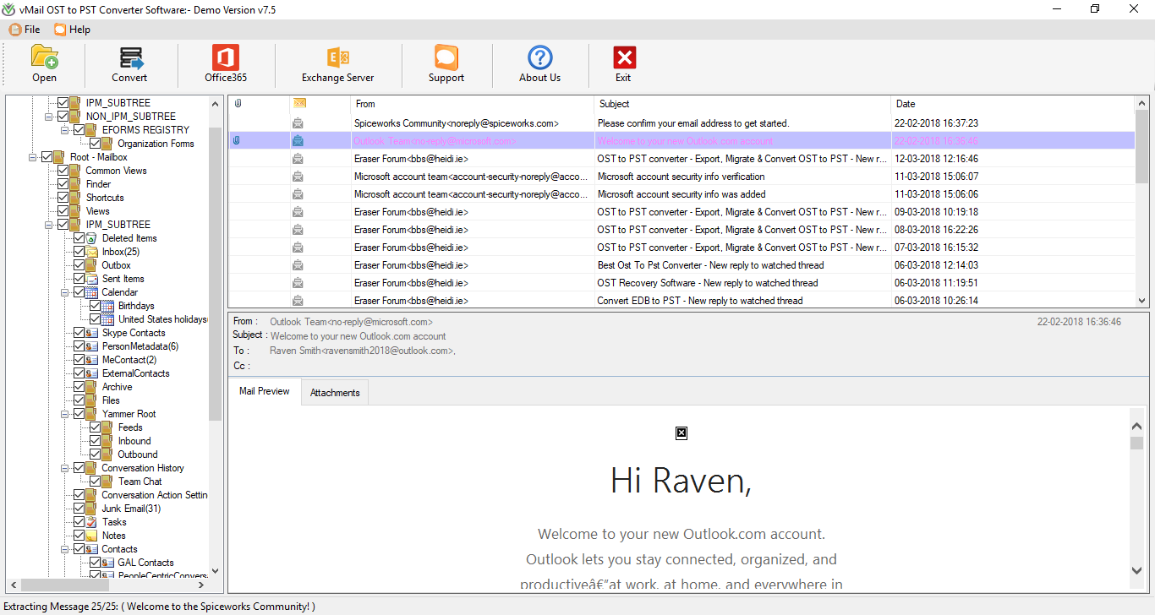Click the Skype Contacts card icon
The width and height of the screenshot is (1155, 615).
[x=92, y=333]
